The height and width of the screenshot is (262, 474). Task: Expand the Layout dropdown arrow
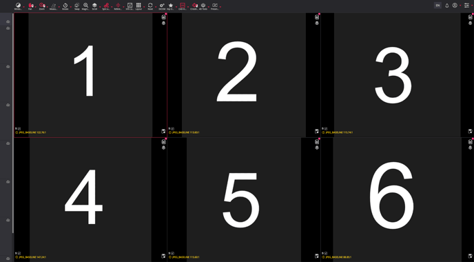144,6
